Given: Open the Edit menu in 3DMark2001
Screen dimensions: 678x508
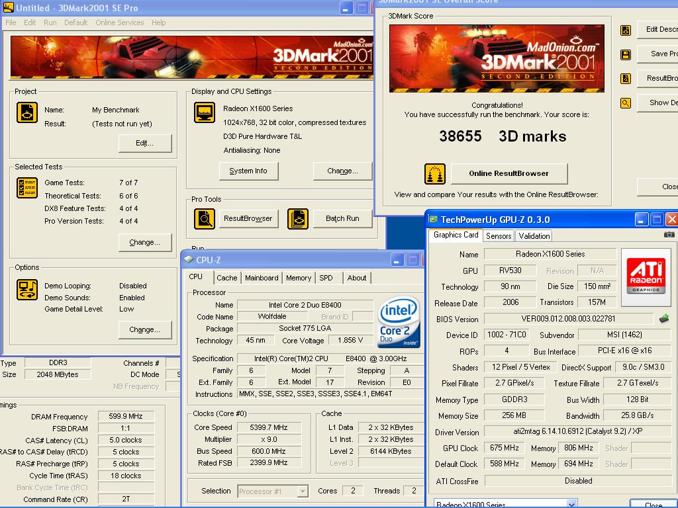Looking at the screenshot, I should [x=30, y=22].
